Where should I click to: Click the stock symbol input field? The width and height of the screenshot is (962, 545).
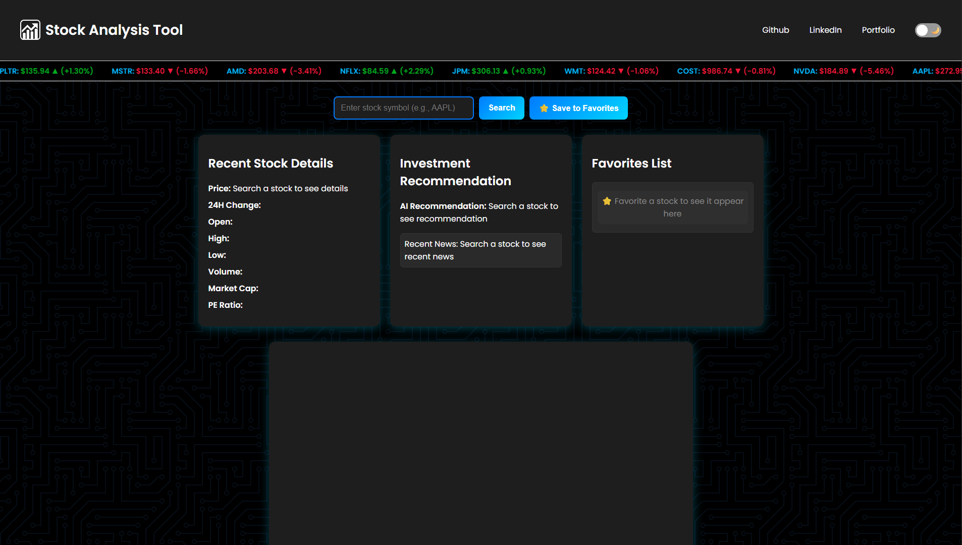pyautogui.click(x=403, y=108)
